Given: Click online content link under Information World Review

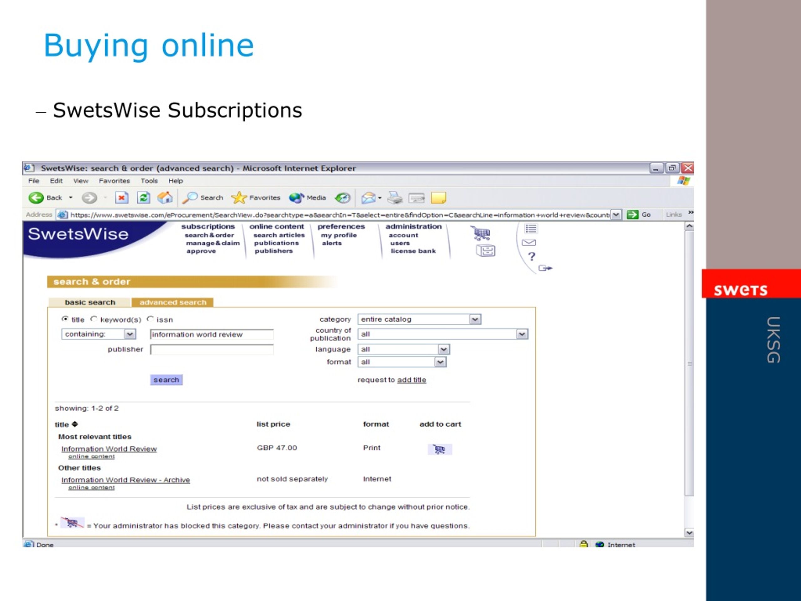Looking at the screenshot, I should click(91, 456).
